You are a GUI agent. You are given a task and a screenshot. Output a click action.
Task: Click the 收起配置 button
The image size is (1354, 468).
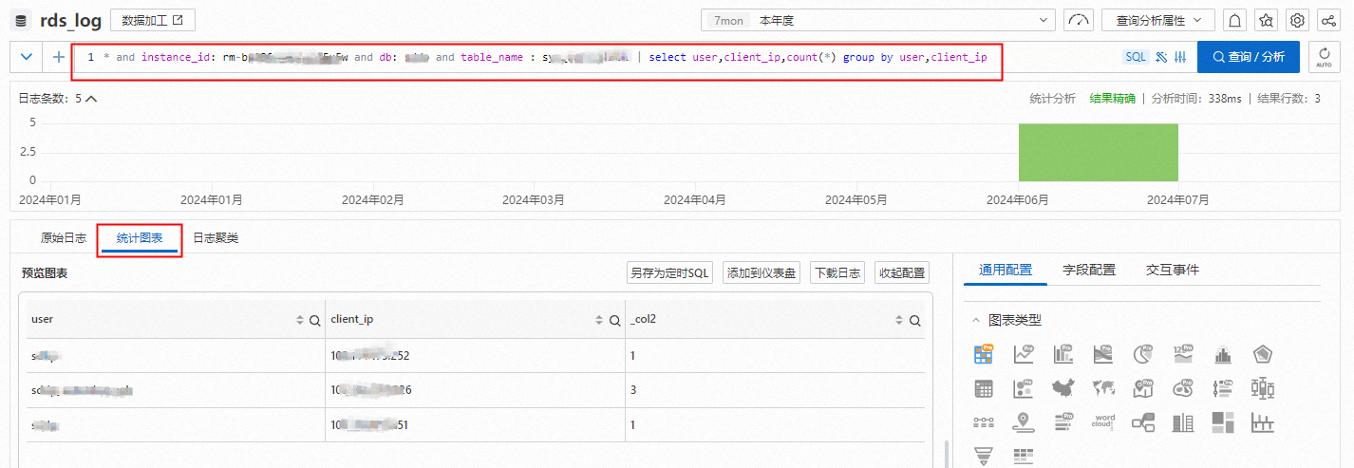tap(902, 273)
